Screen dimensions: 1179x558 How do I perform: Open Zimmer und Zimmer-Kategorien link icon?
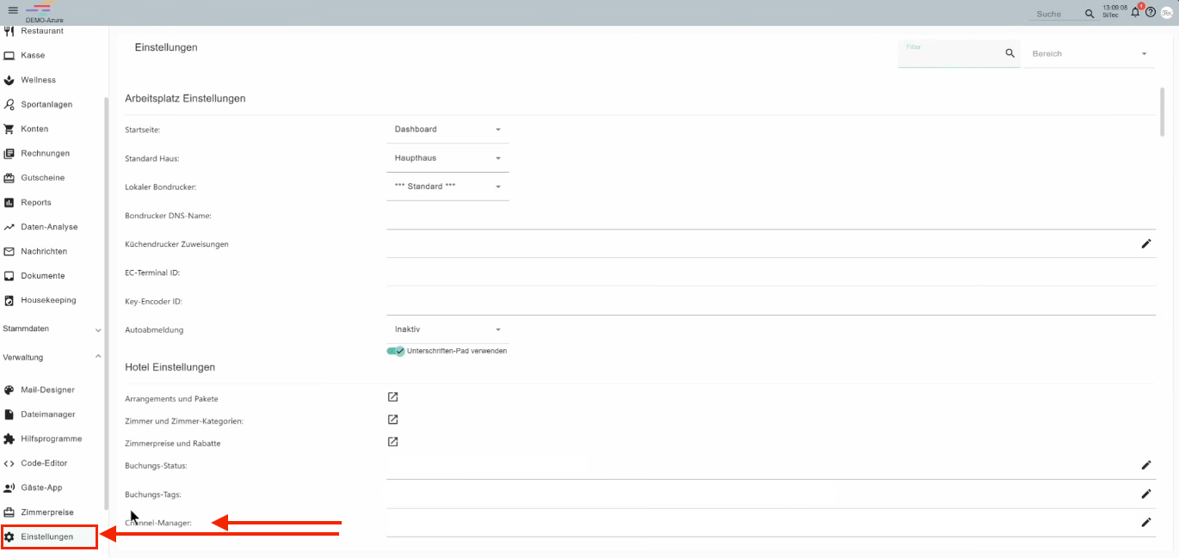[392, 420]
